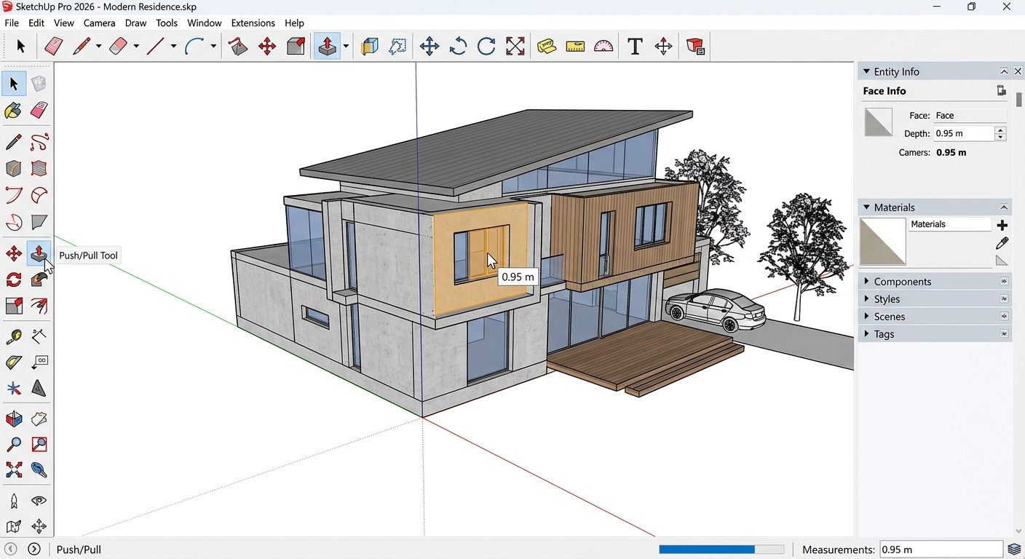Viewport: 1025px width, 559px height.
Task: Click the material eyedropper sample icon
Action: coord(1002,243)
